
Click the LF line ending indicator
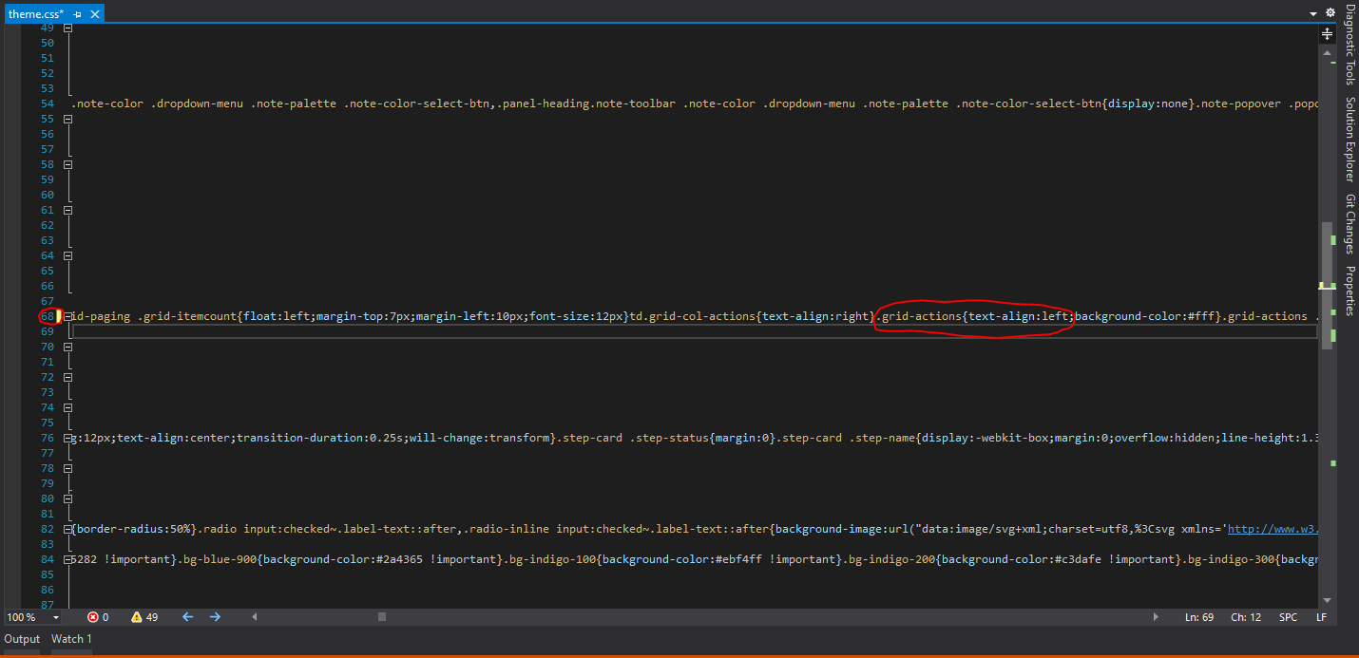click(x=1321, y=617)
